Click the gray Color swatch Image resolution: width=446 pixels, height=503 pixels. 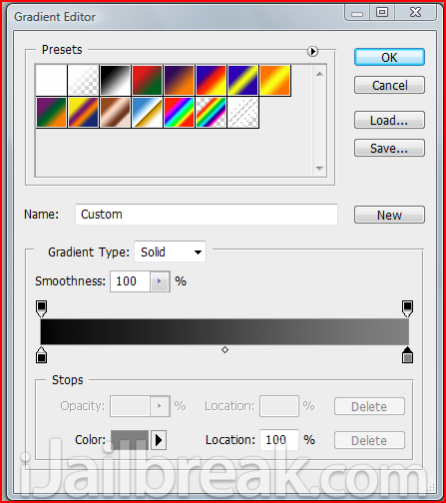pyautogui.click(x=130, y=440)
